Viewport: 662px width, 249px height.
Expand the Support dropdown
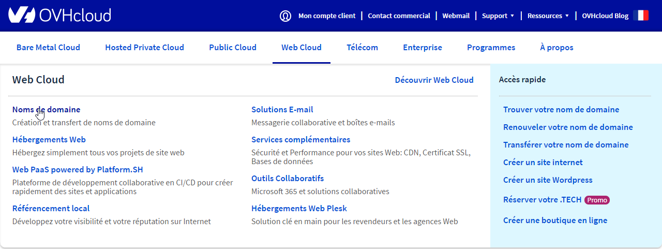pyautogui.click(x=498, y=16)
